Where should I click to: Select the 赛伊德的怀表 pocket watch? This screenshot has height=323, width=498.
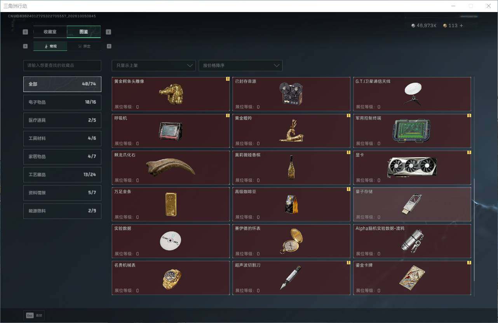point(291,241)
